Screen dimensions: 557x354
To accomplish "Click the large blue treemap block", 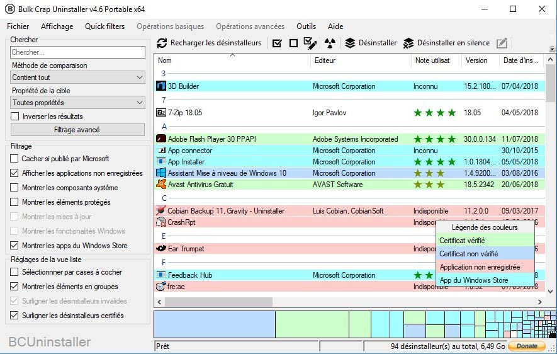I will [x=214, y=324].
